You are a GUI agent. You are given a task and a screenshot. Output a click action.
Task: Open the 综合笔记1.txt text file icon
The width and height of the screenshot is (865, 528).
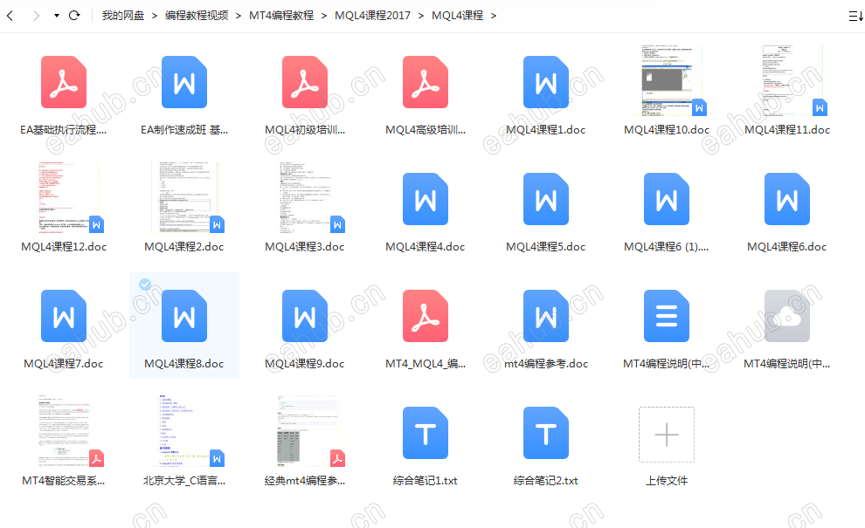426,434
